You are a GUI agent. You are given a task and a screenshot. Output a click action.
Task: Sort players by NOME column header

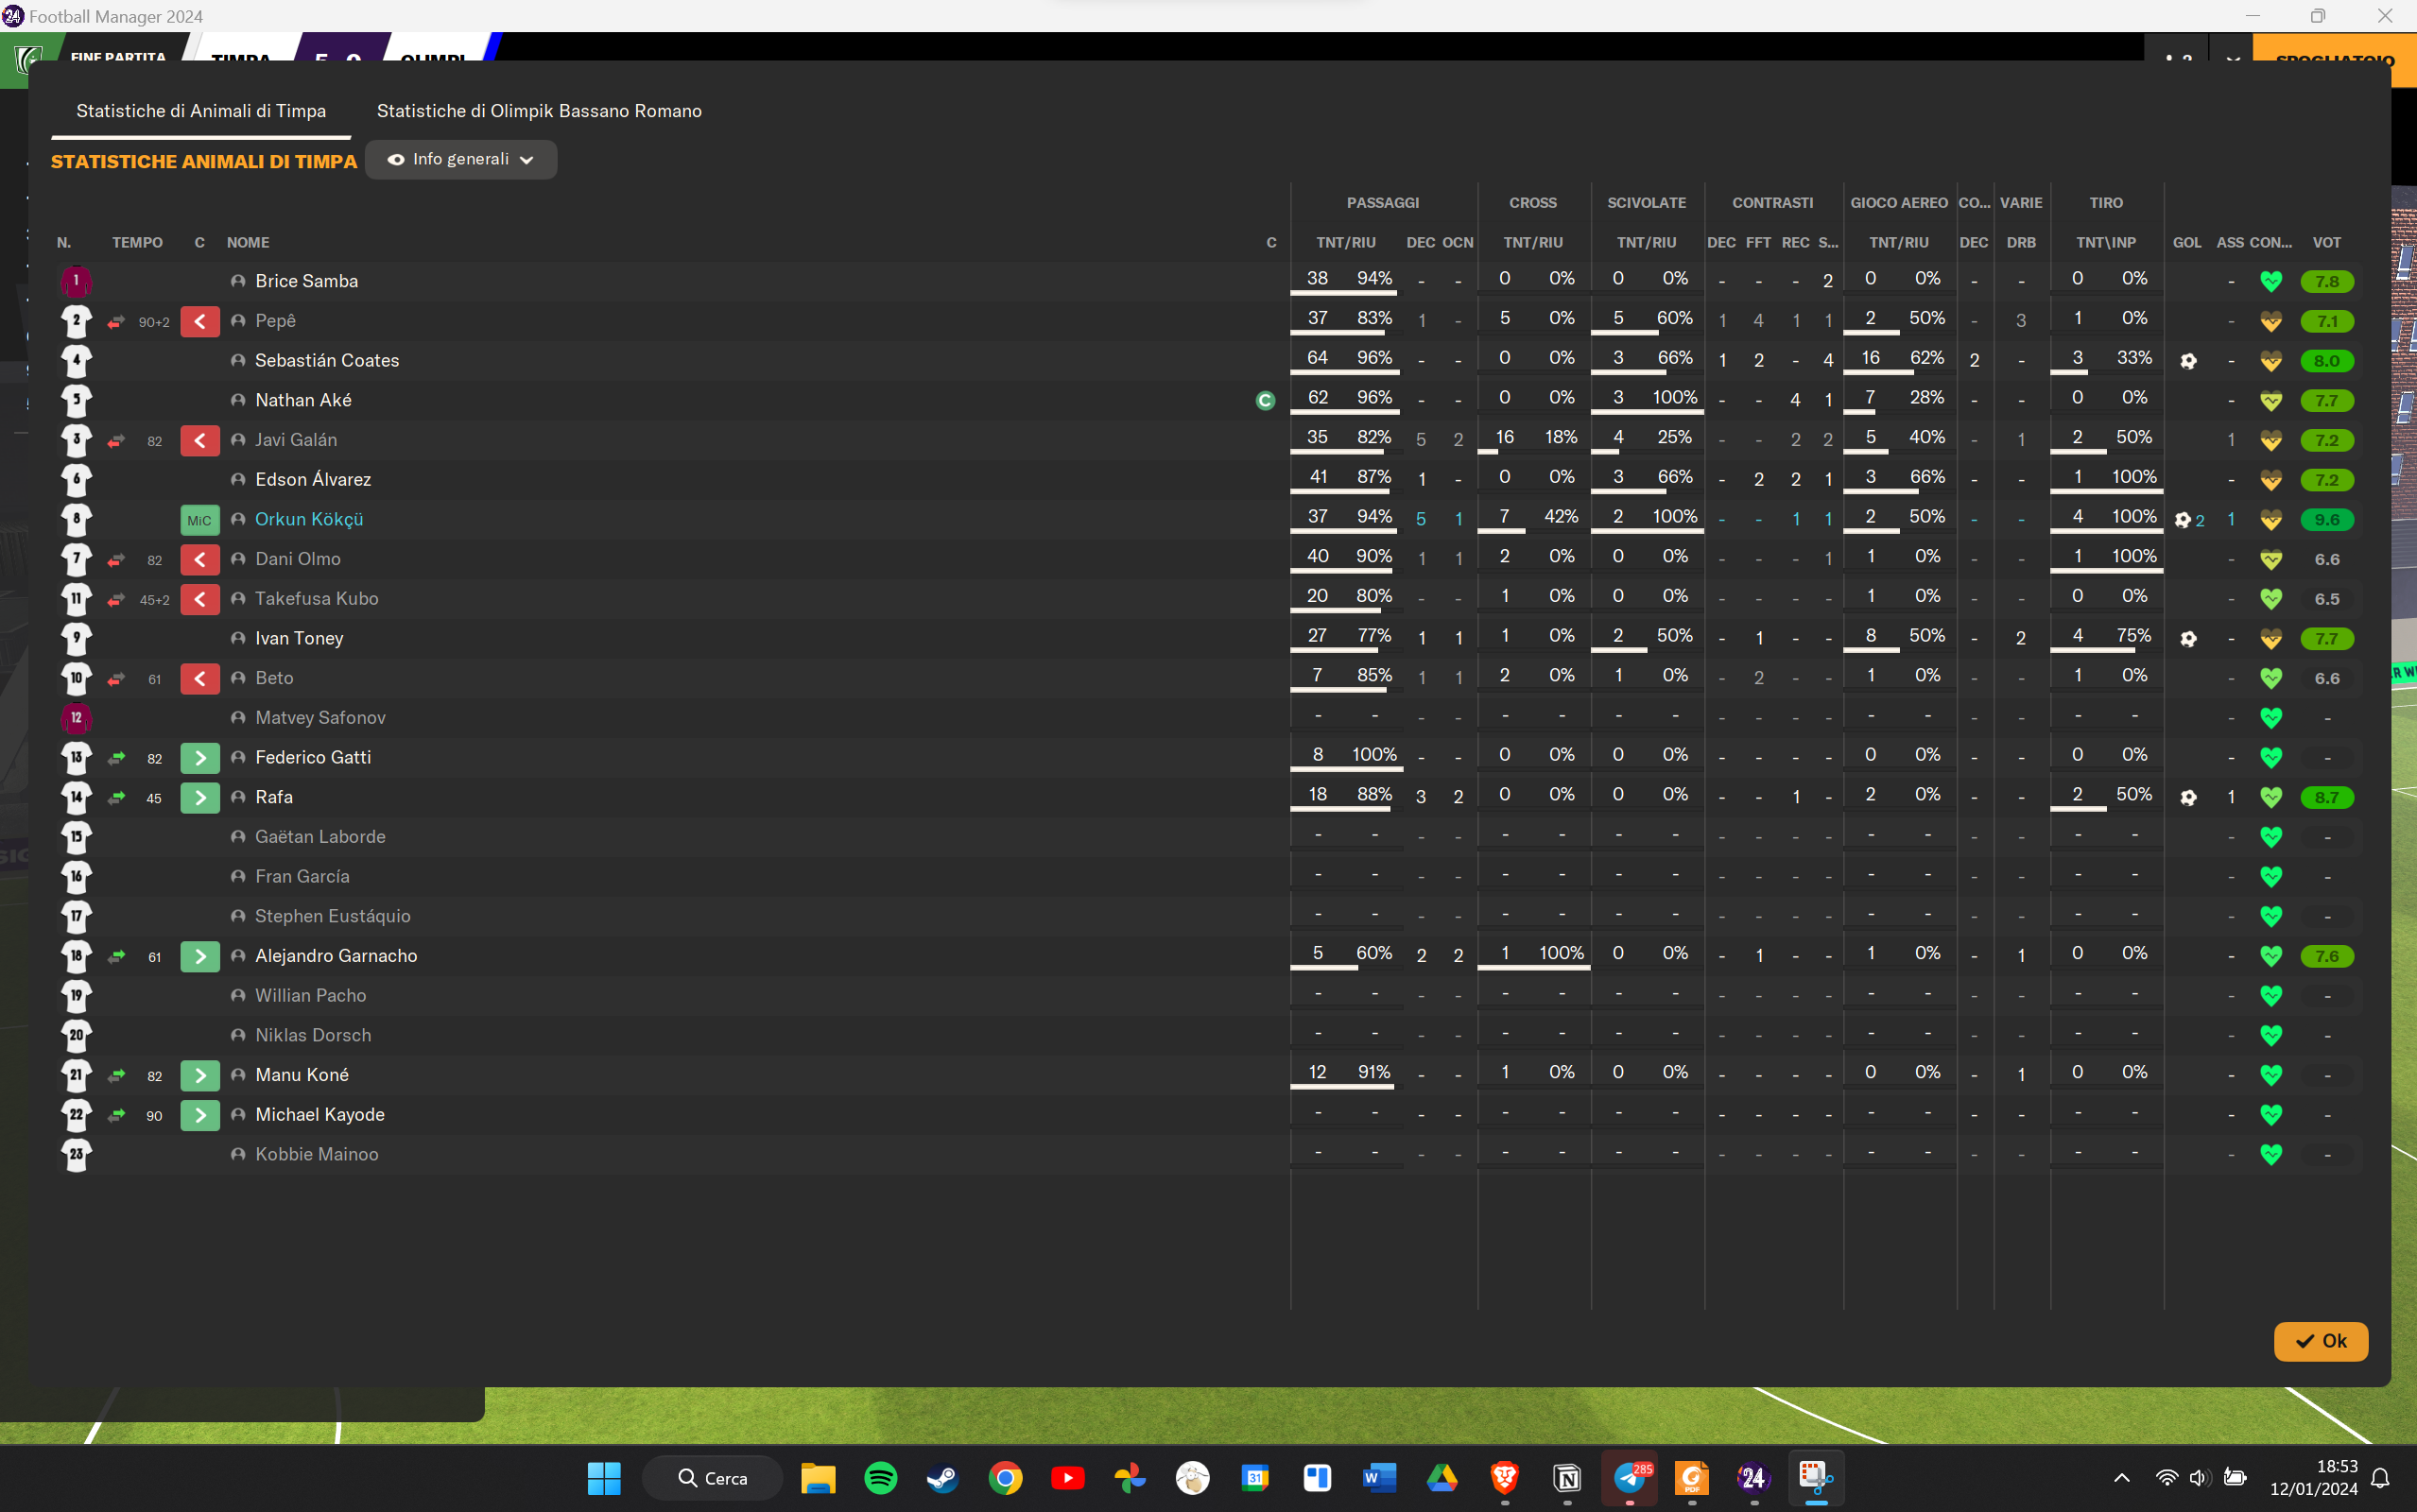coord(248,243)
